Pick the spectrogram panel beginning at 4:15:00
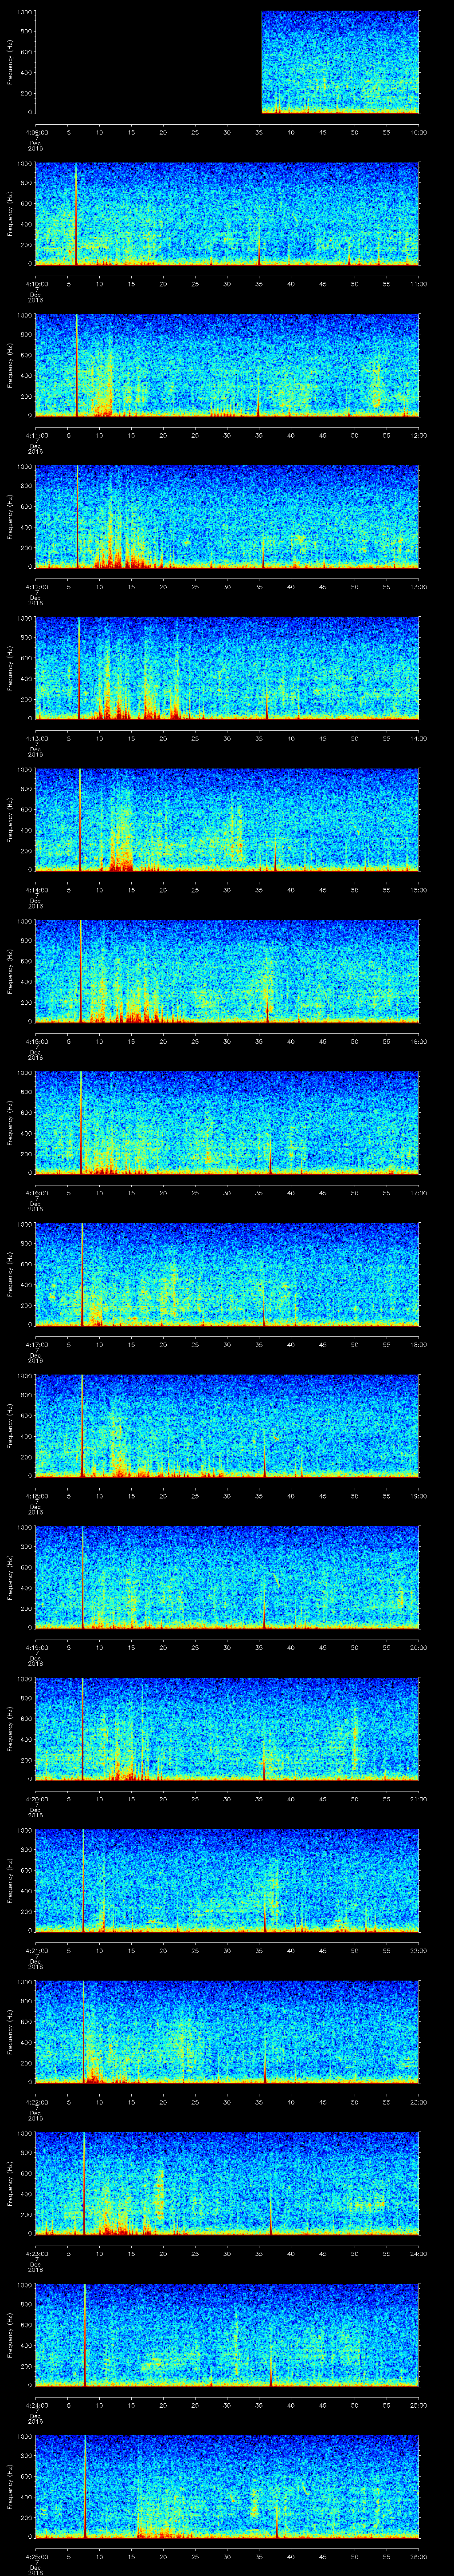 point(227,971)
